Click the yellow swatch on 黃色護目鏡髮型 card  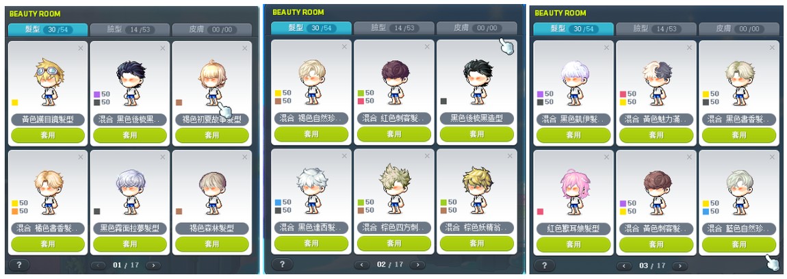click(x=14, y=103)
